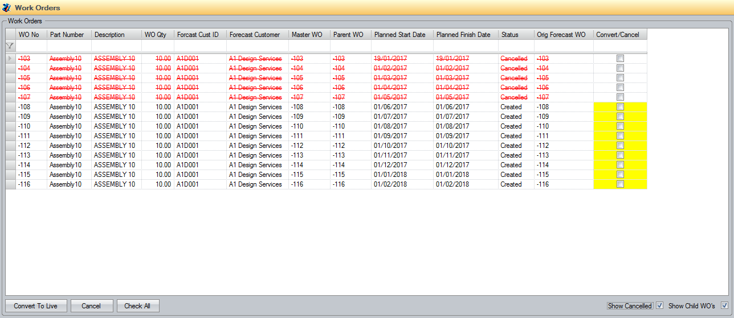This screenshot has height=318, width=734.
Task: Click the Work Orders window icon
Action: [x=7, y=7]
